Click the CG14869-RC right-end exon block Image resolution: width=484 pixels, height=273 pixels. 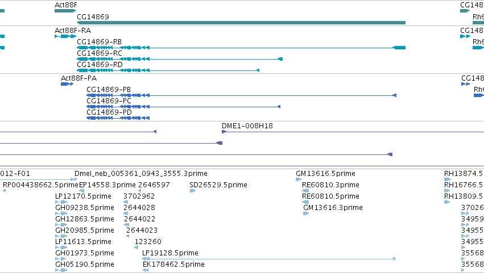280,59
